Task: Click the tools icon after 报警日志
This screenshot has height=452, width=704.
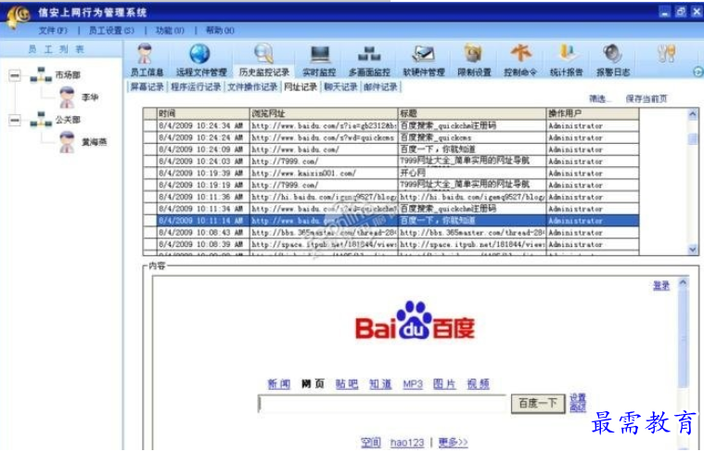Action: tap(666, 54)
